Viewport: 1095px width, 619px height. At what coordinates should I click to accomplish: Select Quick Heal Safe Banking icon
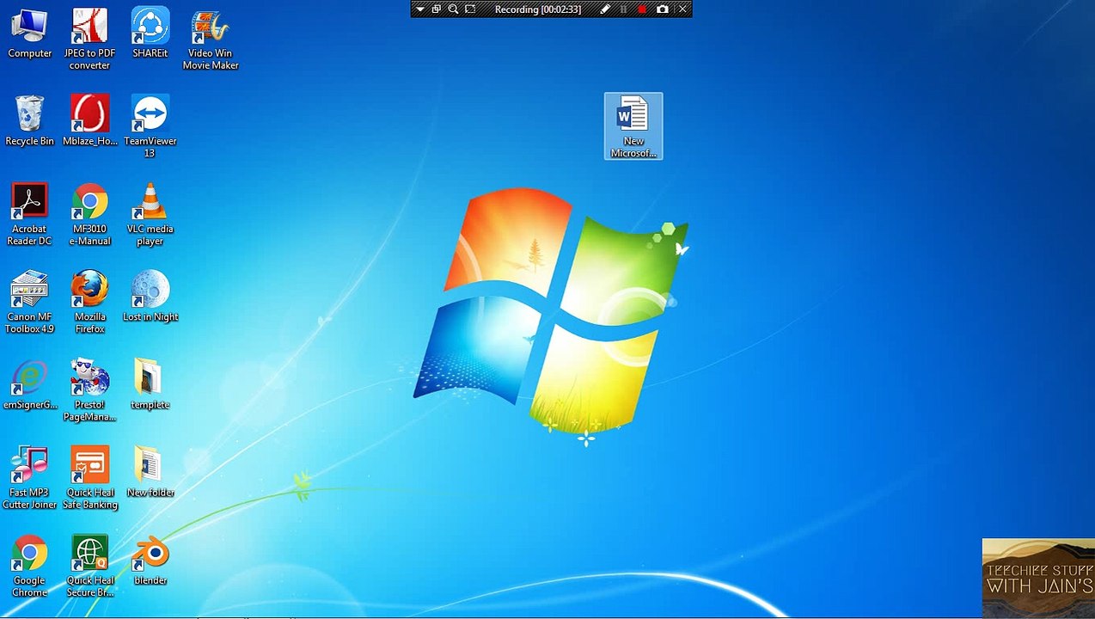pos(89,478)
